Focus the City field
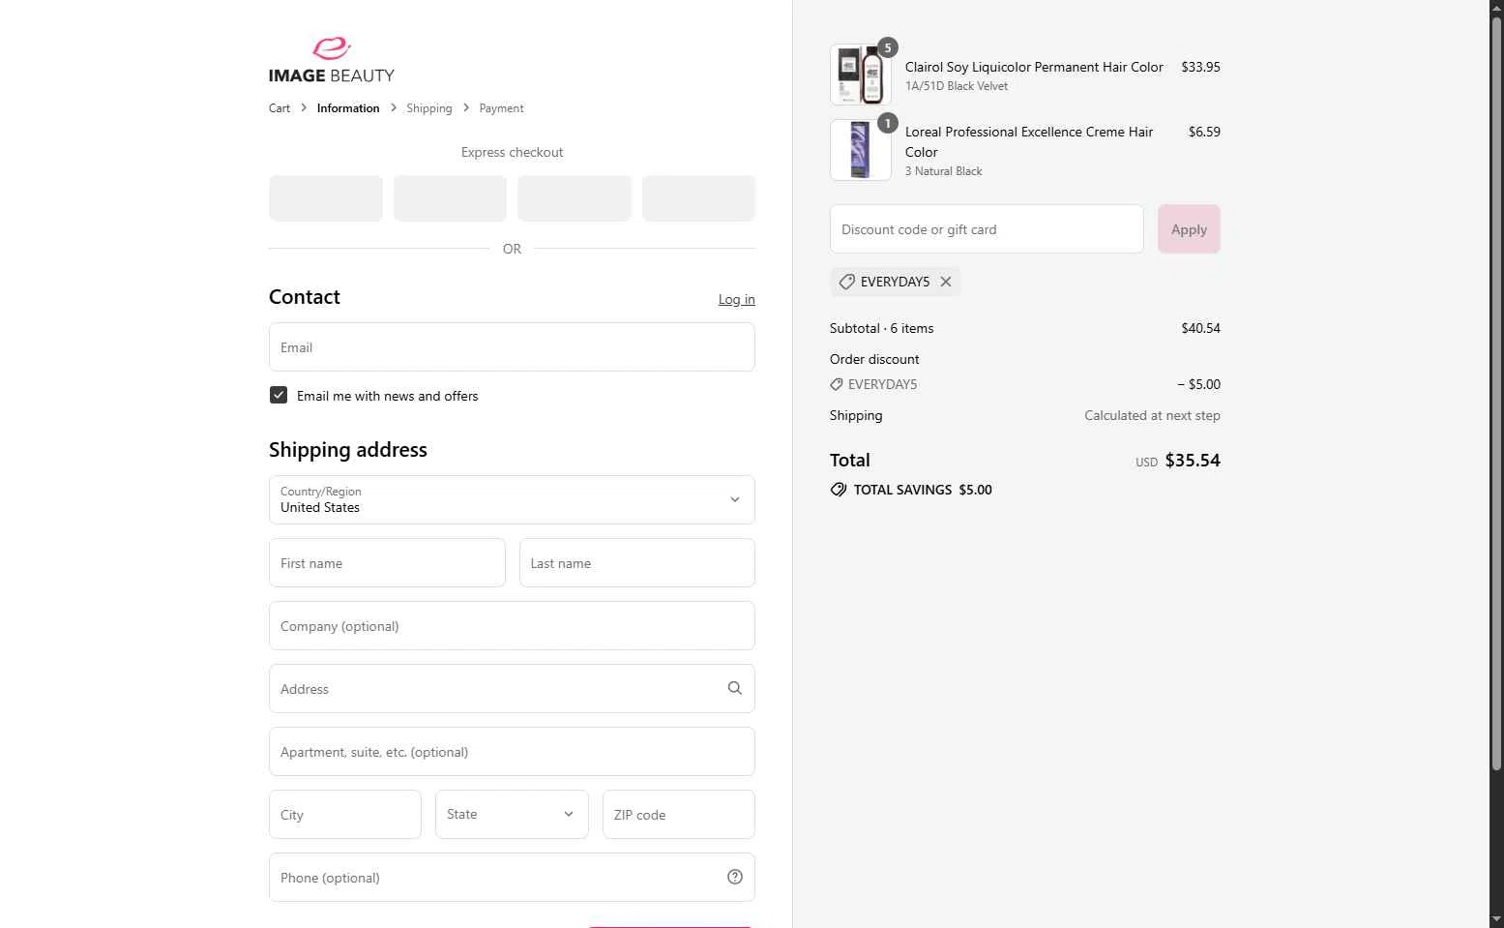 click(x=345, y=814)
